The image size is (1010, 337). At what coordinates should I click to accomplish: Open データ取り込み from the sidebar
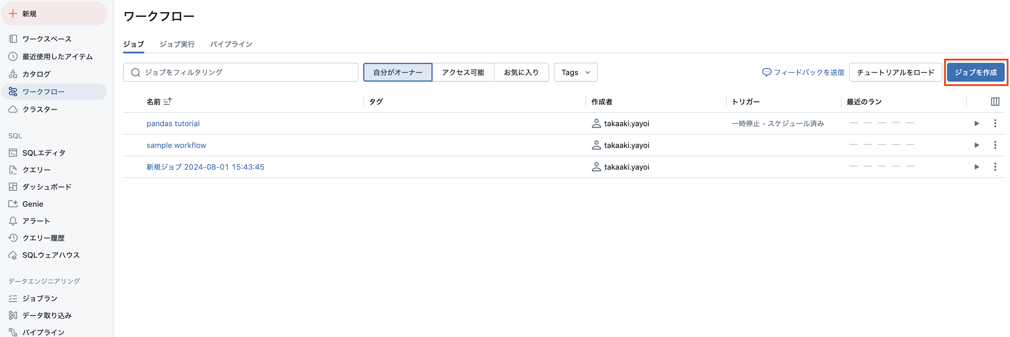tap(47, 315)
